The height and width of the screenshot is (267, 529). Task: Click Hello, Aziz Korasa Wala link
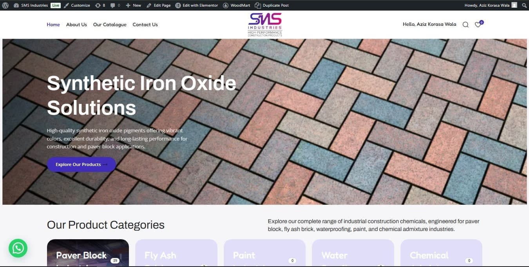(x=429, y=24)
